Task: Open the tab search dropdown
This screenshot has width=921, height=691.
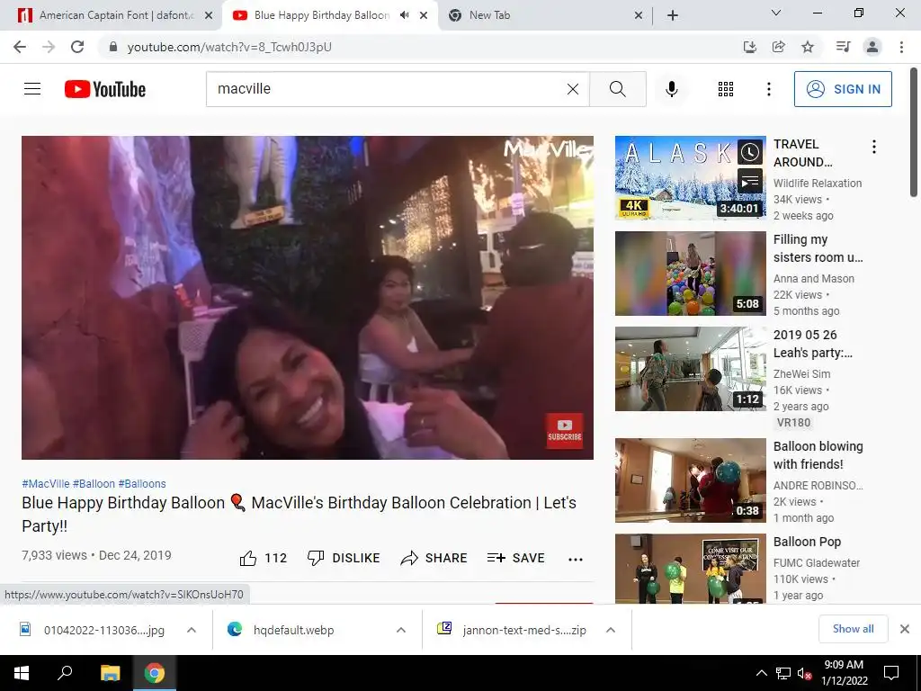Action: coord(776,13)
